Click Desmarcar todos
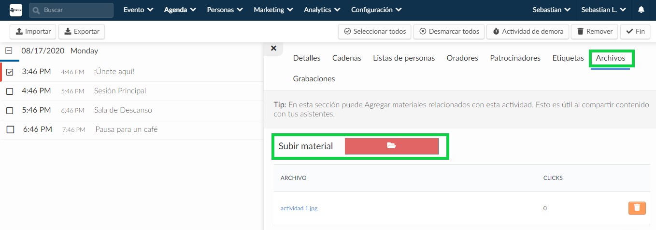The image size is (656, 230). (x=449, y=31)
